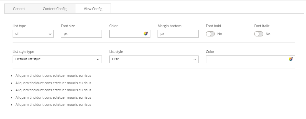Click the chevron arrow of List style select
This screenshot has width=306, height=119.
(x=195, y=59)
